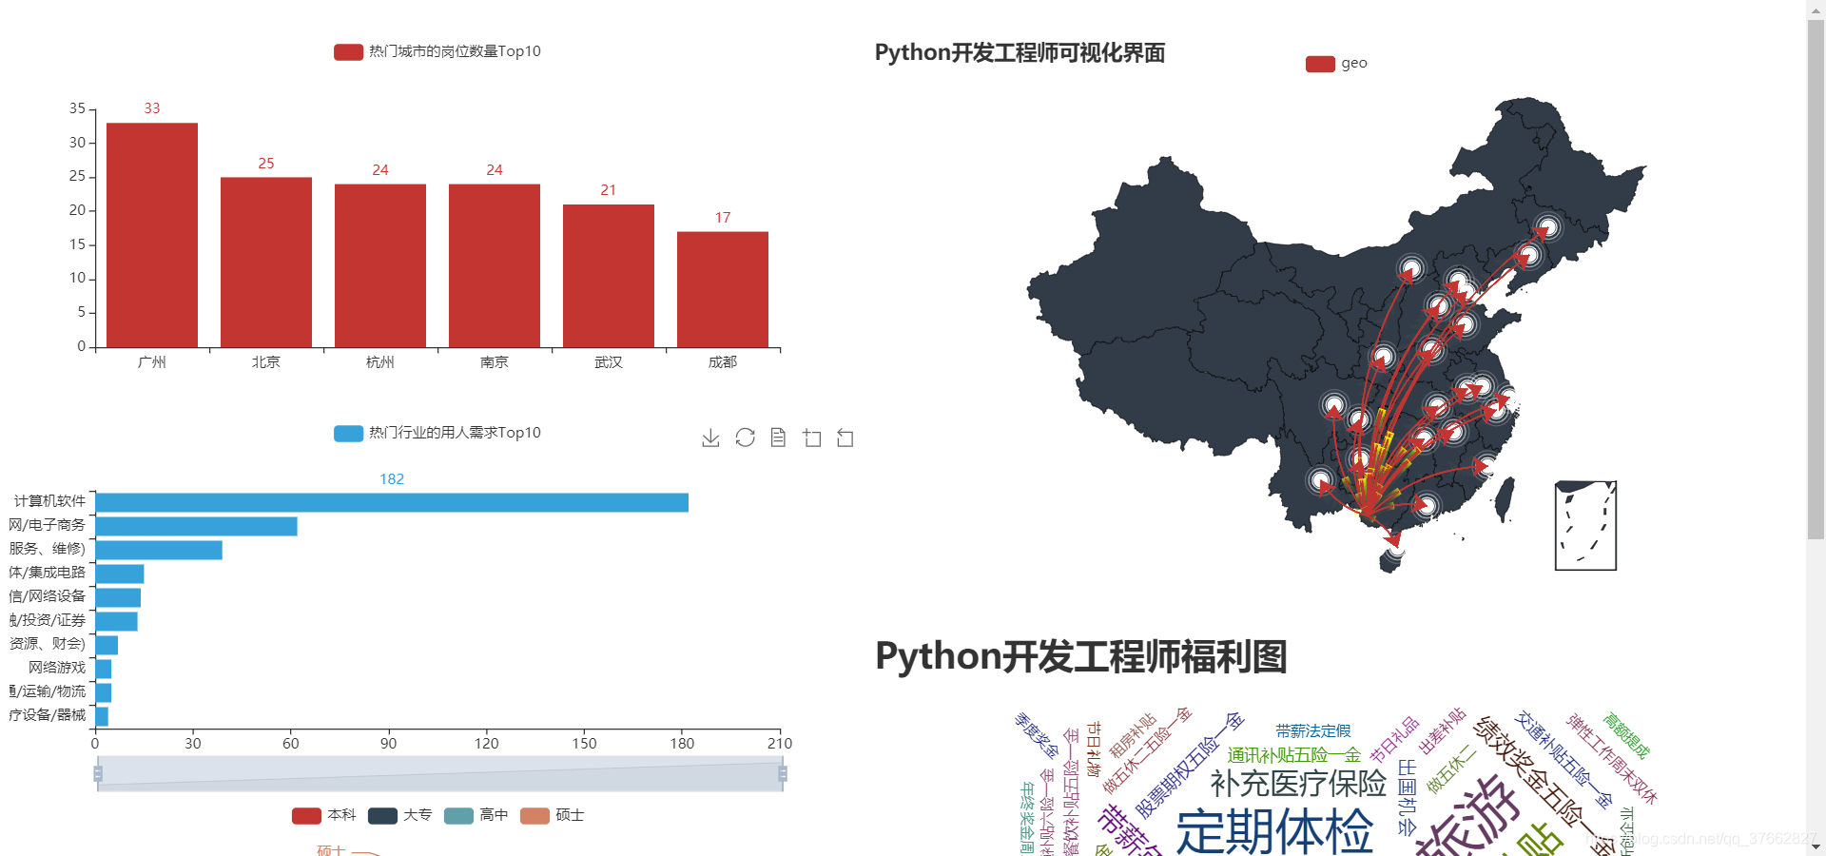
Task: Toggle the 热门行业的用人需求Top10 legend
Action: pos(437,433)
